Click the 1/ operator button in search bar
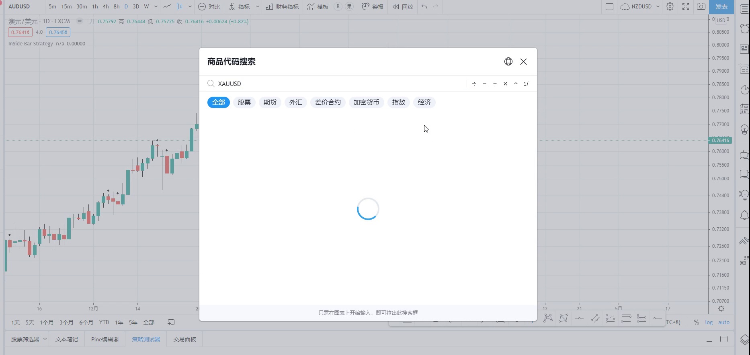The width and height of the screenshot is (750, 355). (x=526, y=84)
